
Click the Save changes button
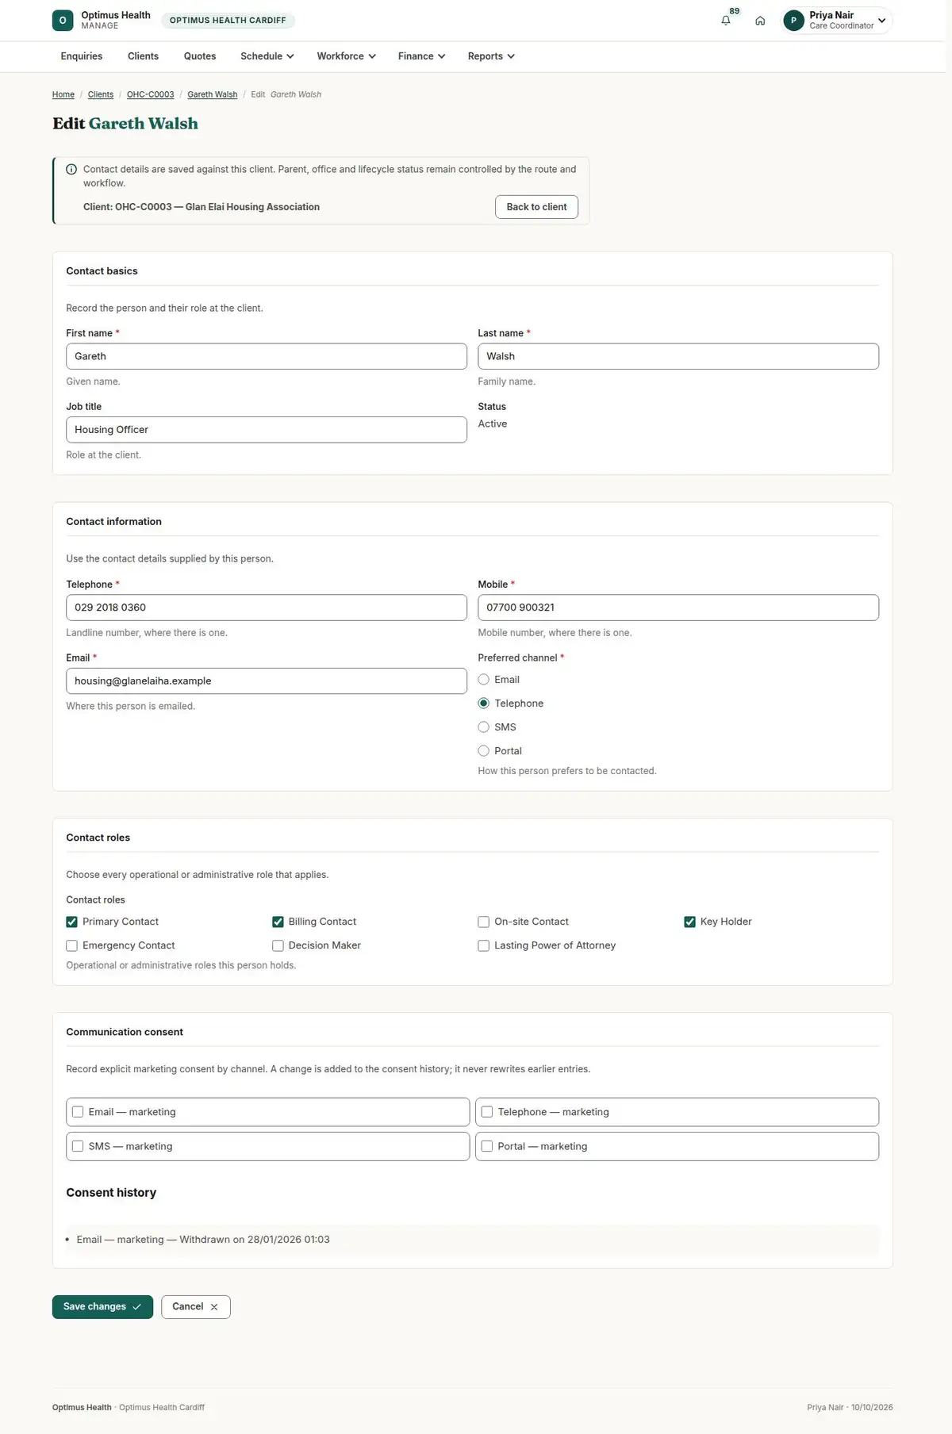[x=102, y=1307]
